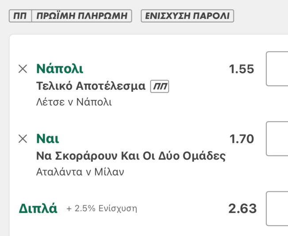Click the ΠΠ icon beside Τελικό Αποτέλεσμα

160,86
